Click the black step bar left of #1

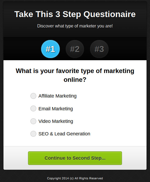(22, 49)
